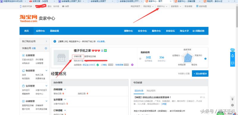The image size is (238, 115).
Task: Open the 首页 tab in the navigation bar
Action: (x=26, y=31)
